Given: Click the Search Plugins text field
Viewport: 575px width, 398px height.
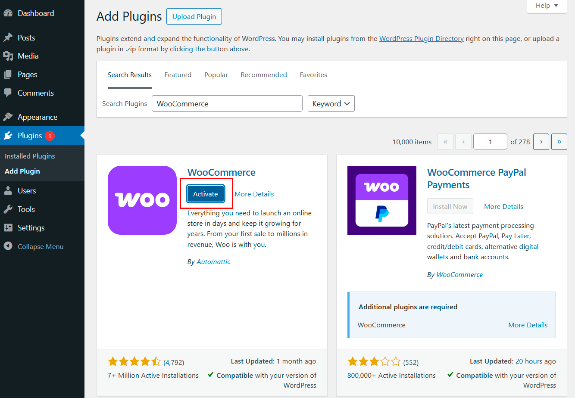Looking at the screenshot, I should click(227, 104).
